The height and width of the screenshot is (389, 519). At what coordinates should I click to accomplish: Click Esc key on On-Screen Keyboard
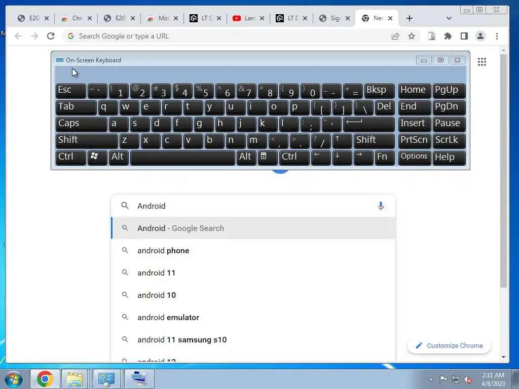click(71, 91)
